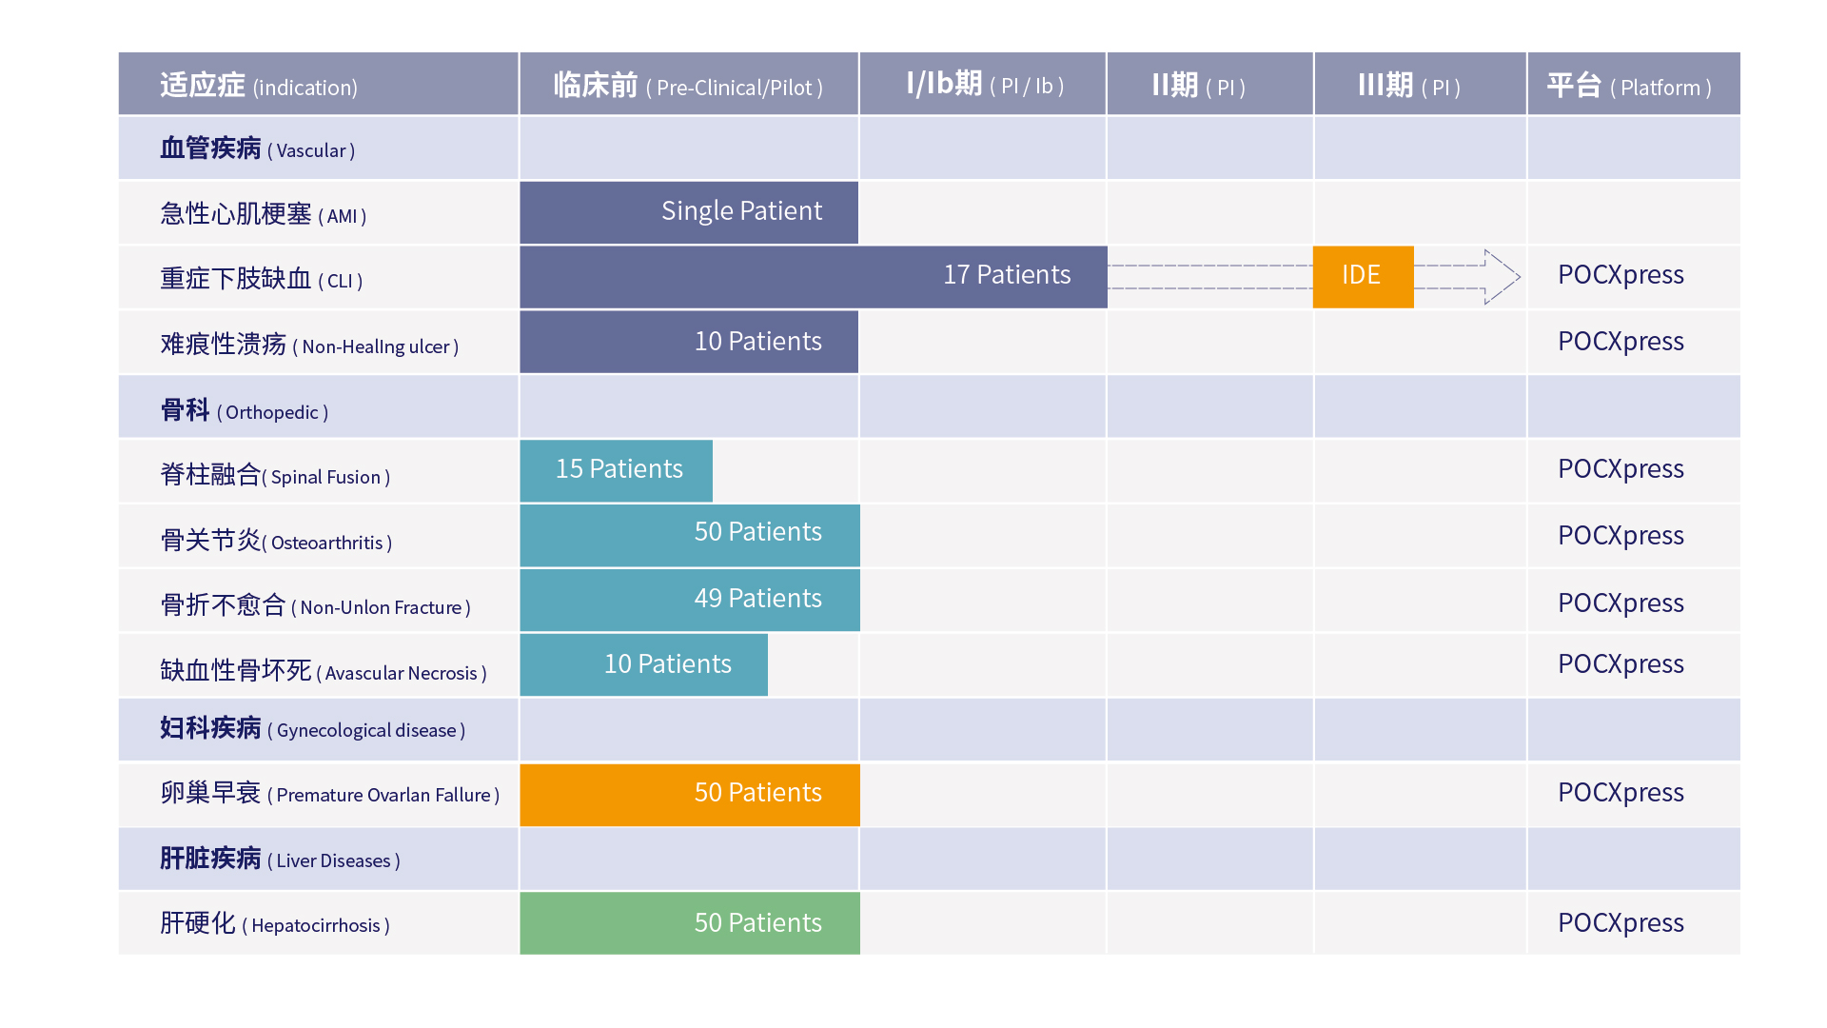This screenshot has height=1028, width=1827.
Task: Select the Orthopedic category row label
Action: pos(245,411)
